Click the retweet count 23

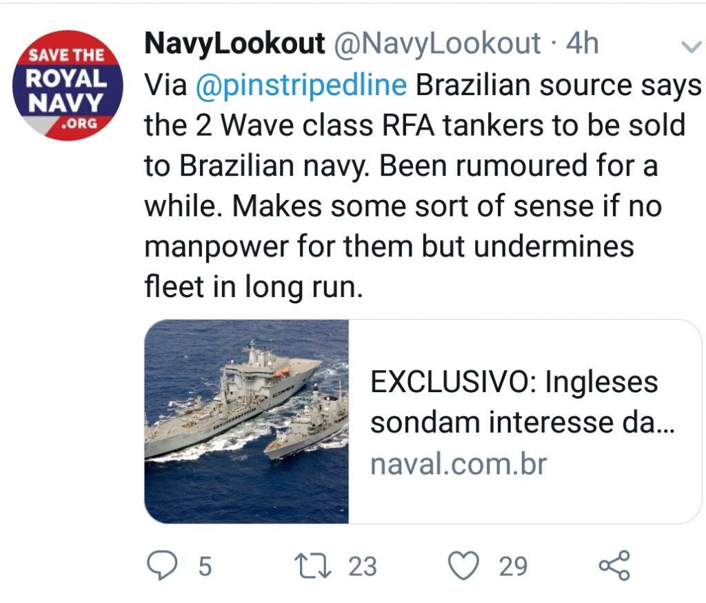[363, 566]
